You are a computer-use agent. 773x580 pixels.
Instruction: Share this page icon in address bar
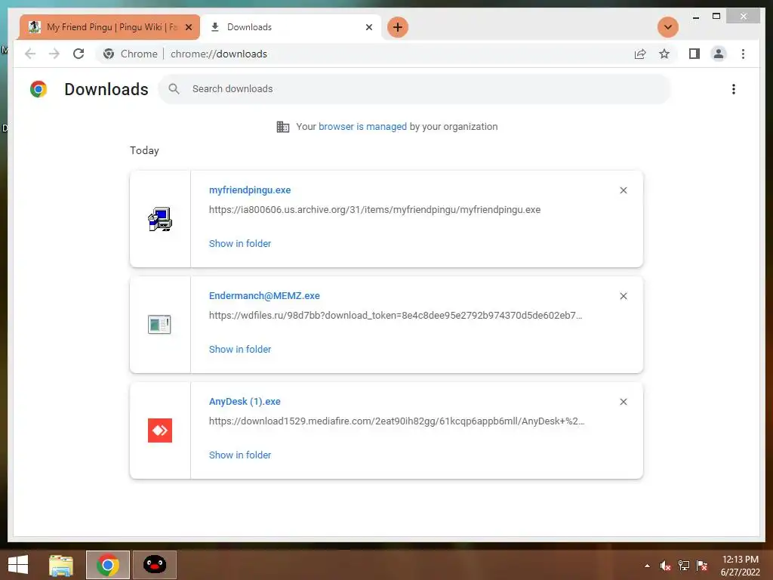point(640,54)
